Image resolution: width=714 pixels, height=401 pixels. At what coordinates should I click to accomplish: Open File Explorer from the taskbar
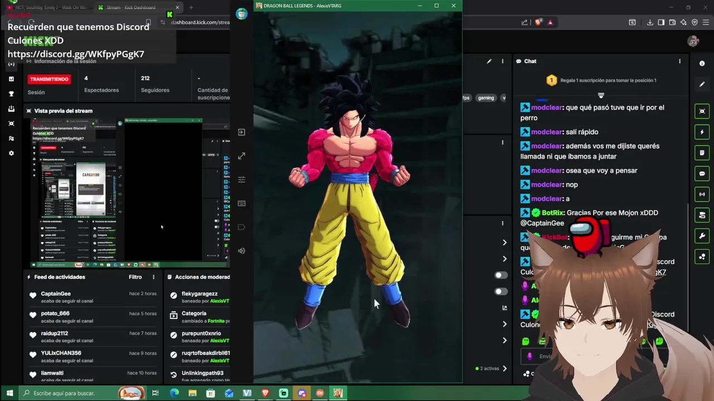pyautogui.click(x=192, y=393)
